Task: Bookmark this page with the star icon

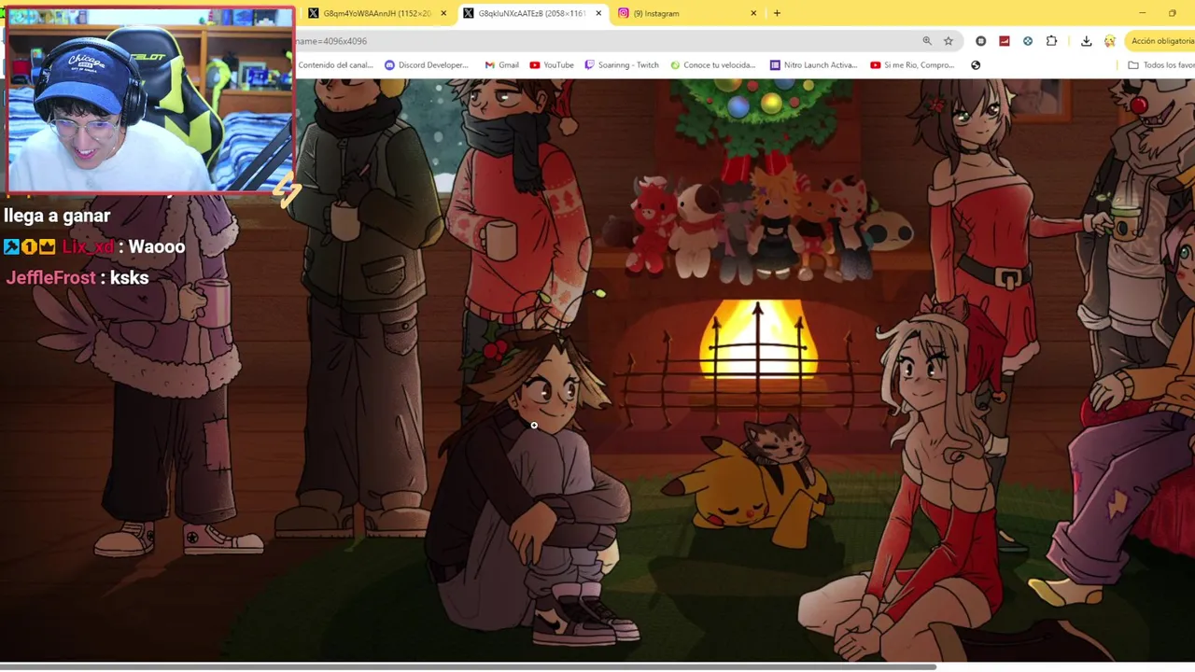Action: point(949,41)
